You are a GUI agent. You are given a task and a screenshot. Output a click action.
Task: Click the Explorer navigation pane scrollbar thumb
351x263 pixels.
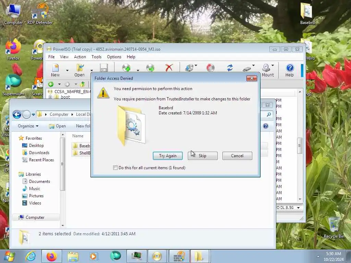point(62,164)
